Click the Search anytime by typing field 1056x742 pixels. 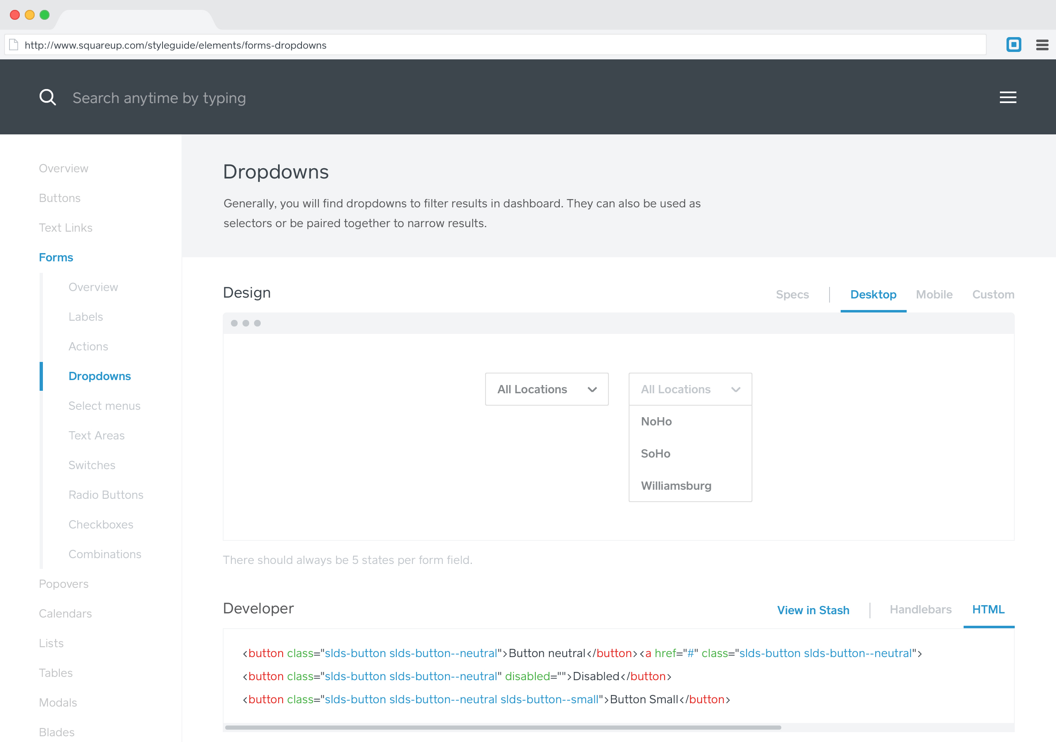click(159, 98)
